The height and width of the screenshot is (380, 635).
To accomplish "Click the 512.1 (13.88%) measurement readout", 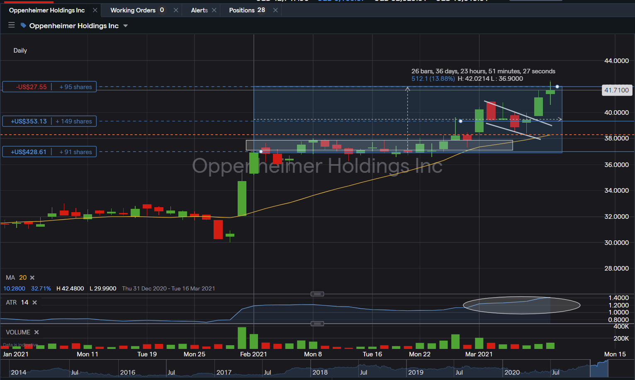I will pyautogui.click(x=433, y=79).
